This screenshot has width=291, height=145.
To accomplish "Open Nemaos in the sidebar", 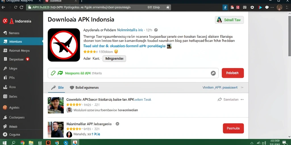I will (x=14, y=33).
